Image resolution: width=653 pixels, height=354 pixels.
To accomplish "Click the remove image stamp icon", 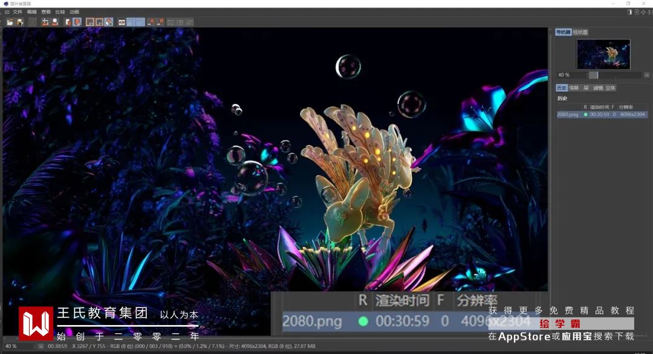I will [x=54, y=22].
